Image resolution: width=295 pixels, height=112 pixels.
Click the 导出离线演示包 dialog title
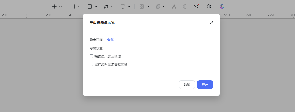102,22
